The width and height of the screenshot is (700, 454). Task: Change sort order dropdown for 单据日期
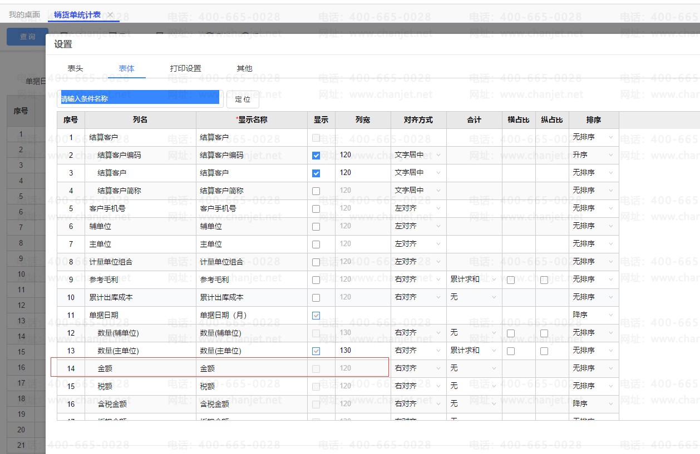[x=593, y=315]
